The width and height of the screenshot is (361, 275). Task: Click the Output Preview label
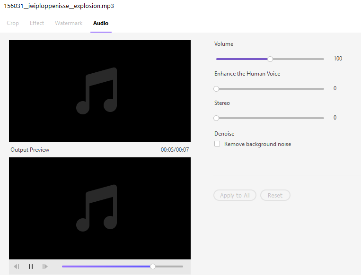point(30,150)
